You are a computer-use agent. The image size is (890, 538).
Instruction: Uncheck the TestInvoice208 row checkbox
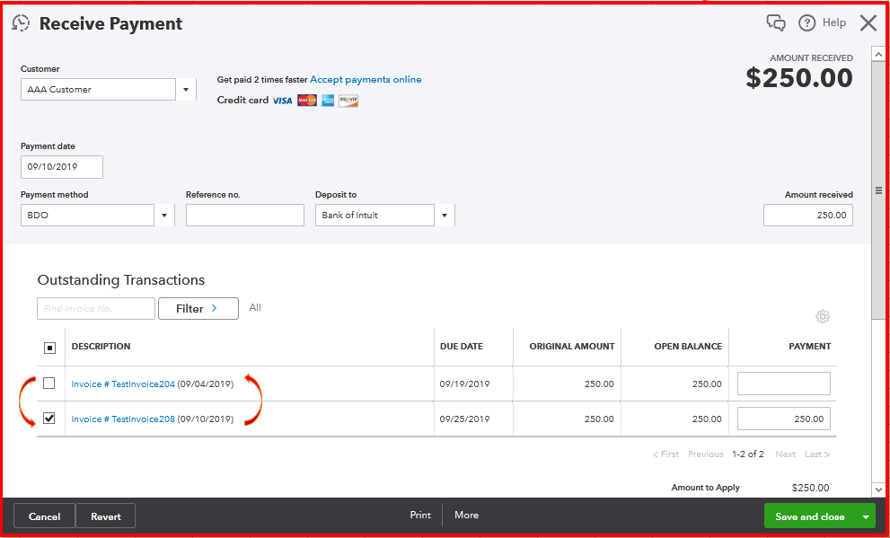pos(49,419)
